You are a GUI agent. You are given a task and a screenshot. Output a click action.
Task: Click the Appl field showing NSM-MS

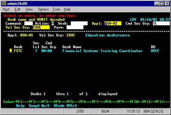(113, 23)
